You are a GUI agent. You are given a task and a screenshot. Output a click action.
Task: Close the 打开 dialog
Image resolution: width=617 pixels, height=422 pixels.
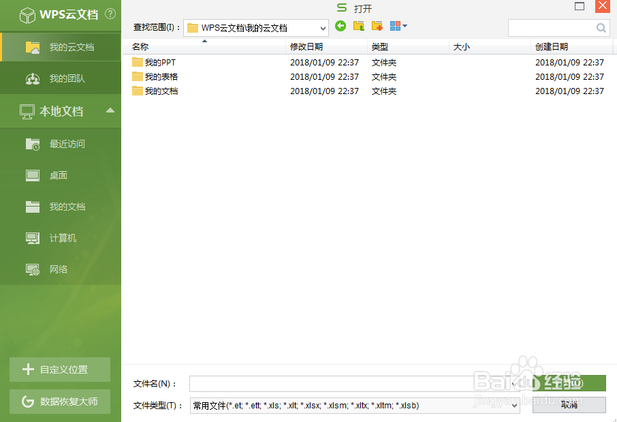[603, 6]
